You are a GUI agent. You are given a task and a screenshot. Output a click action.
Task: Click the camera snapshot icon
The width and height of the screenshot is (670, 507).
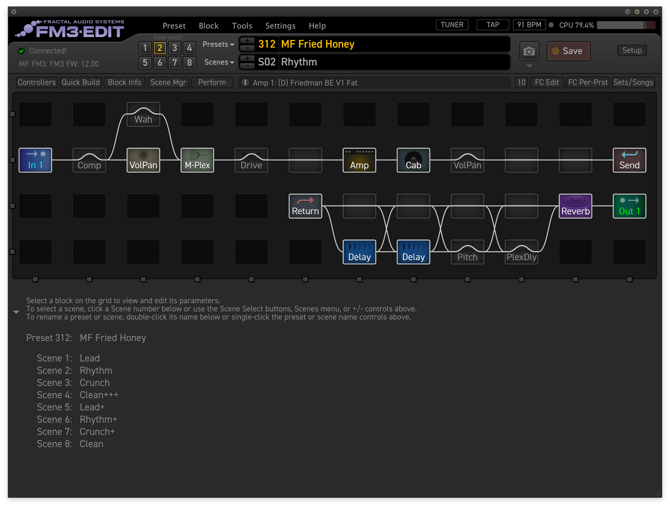coord(529,51)
